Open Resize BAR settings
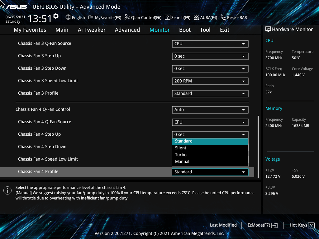The width and height of the screenshot is (319, 239). tap(234, 17)
